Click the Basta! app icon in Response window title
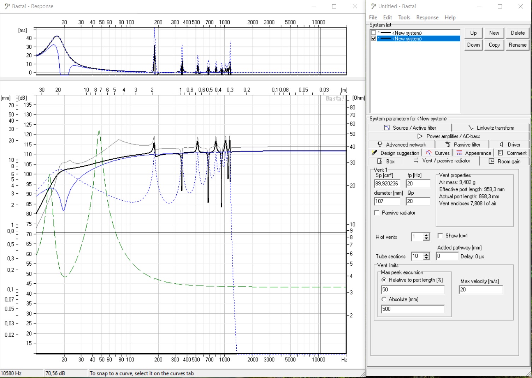This screenshot has height=378, width=532. [x=7, y=6]
